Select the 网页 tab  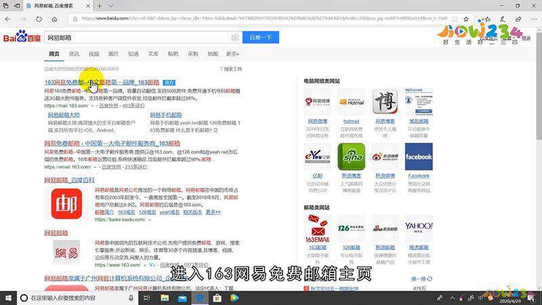(54, 54)
